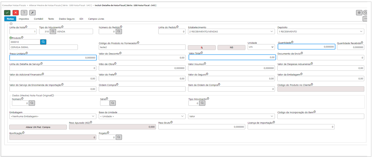Click info icon next to Documento de Envio
The height and width of the screenshot is (157, 372).
tap(302, 53)
